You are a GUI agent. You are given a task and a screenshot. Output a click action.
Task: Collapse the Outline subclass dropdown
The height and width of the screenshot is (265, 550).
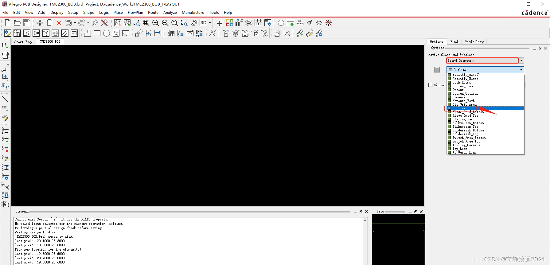click(x=521, y=70)
